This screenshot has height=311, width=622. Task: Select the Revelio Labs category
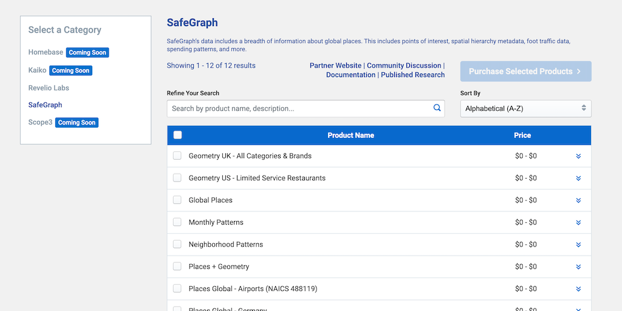[x=49, y=88]
